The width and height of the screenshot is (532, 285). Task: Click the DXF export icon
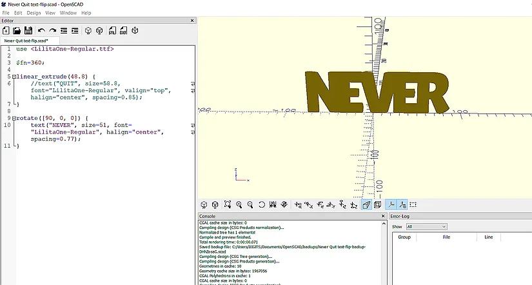[124, 30]
